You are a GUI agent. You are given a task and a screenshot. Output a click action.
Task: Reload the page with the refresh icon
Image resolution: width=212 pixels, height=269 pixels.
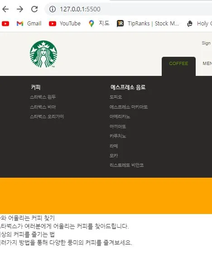pyautogui.click(x=34, y=9)
